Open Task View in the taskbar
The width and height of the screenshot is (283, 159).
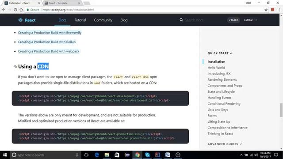[x=86, y=155]
